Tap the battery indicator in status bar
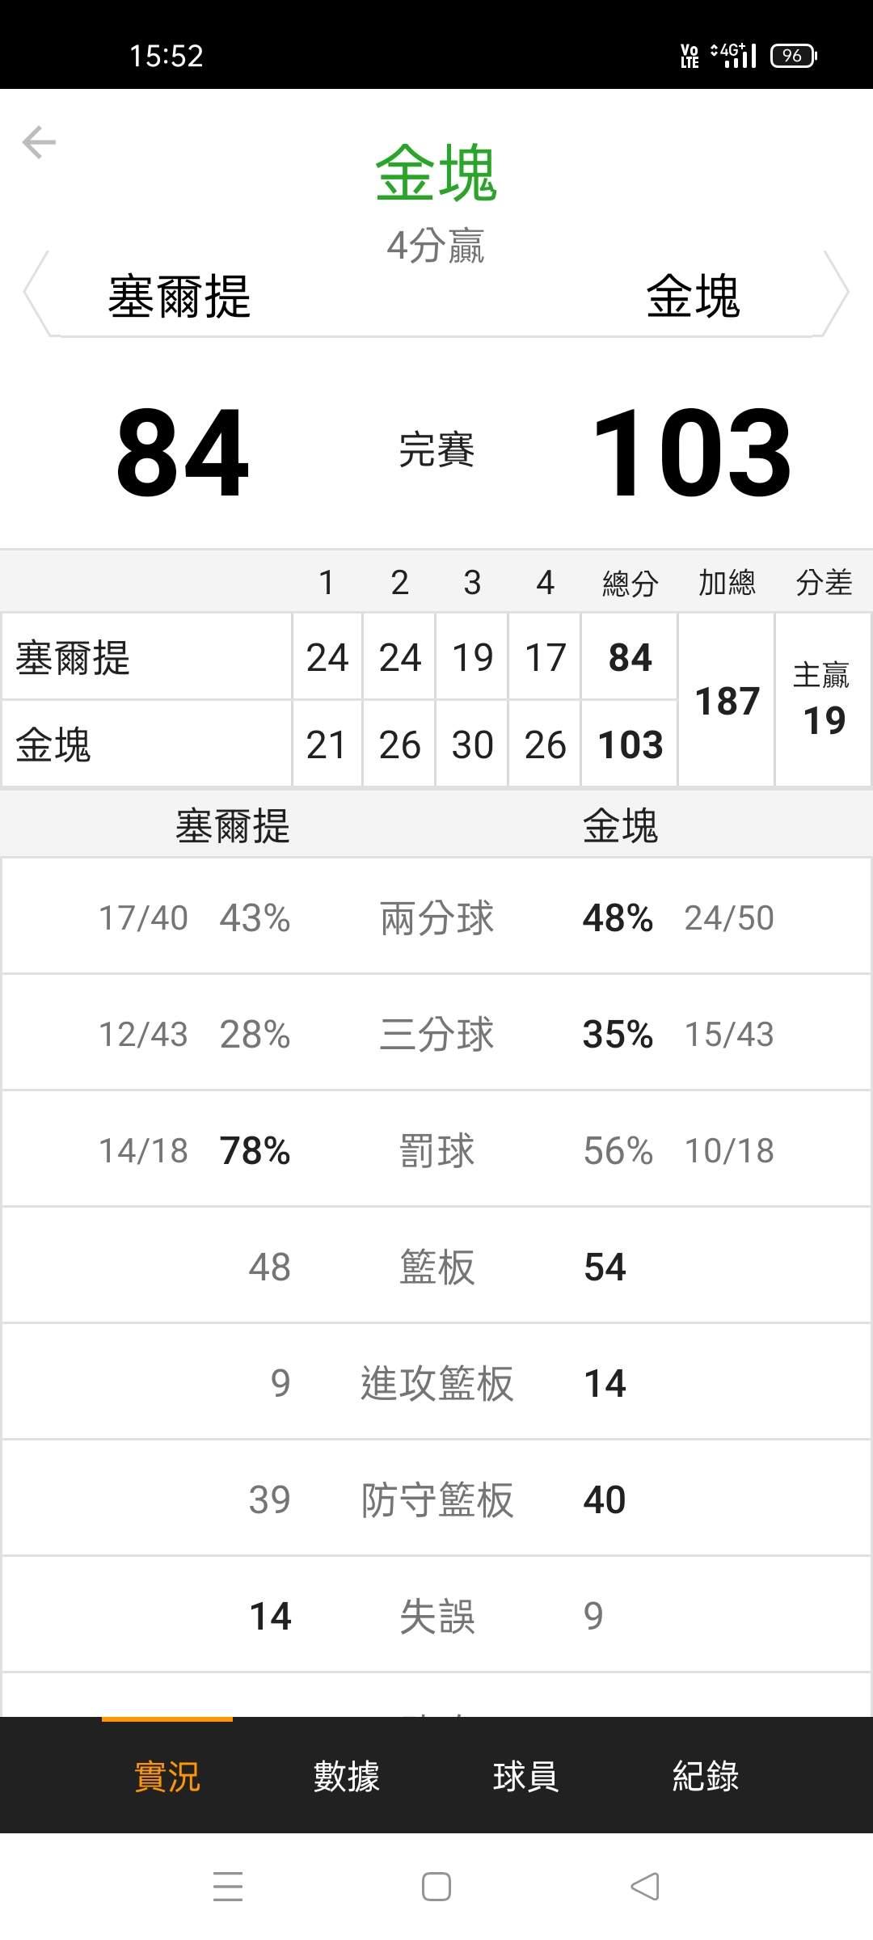This screenshot has height=1940, width=873. coord(793,56)
